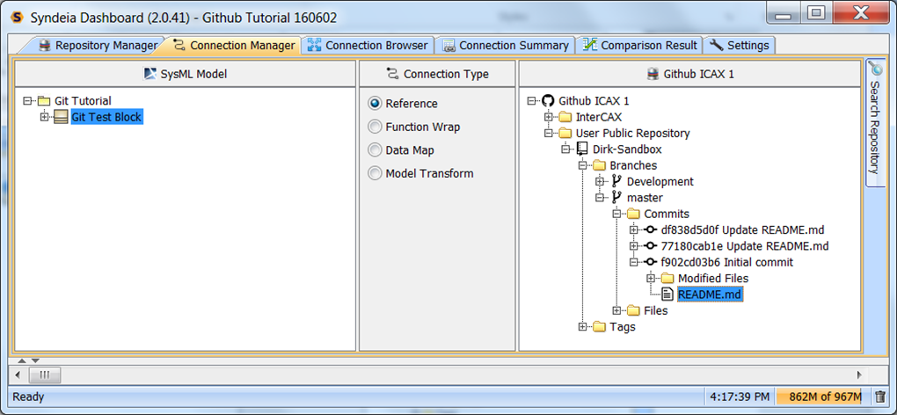Select the Data Map connection type
897x415 pixels.
[x=375, y=150]
